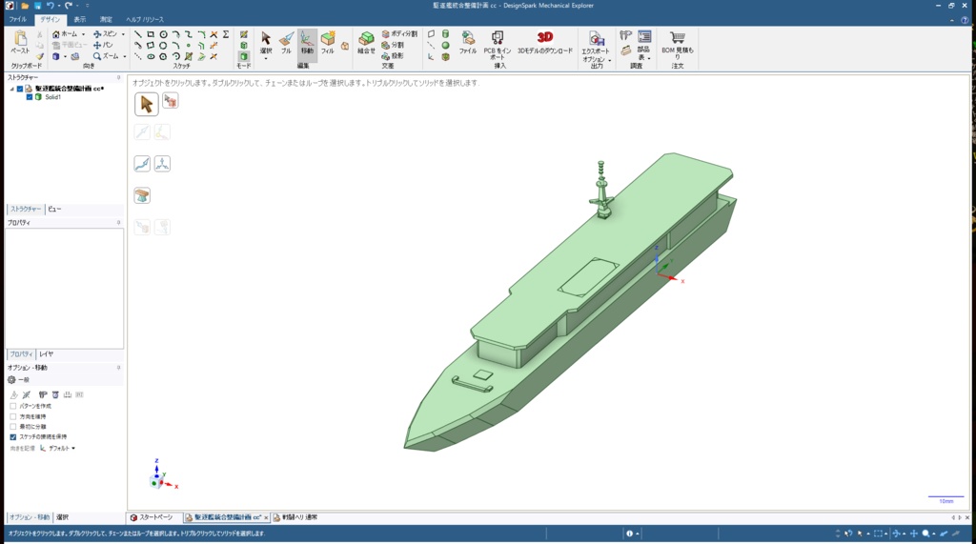Switch to the 測定 ribbon tab
Screen dimensions: 976x544
point(106,20)
